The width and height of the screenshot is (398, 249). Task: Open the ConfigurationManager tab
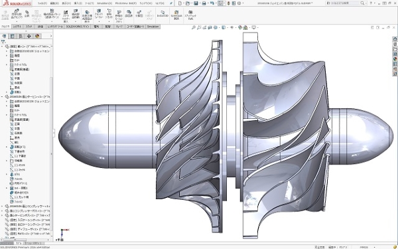21,36
